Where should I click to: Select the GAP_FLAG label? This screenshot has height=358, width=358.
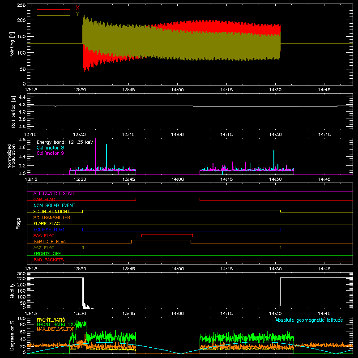(x=44, y=199)
